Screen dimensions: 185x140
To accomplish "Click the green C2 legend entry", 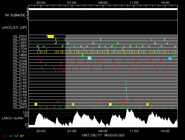I will [x=11, y=136].
